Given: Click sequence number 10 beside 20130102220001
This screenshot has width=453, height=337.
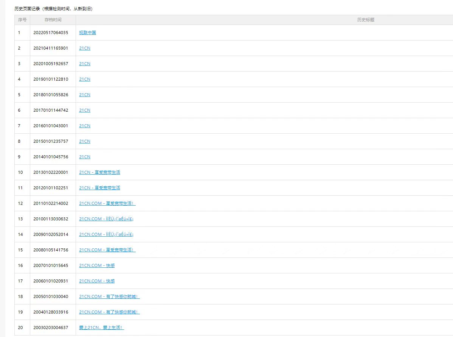Looking at the screenshot, I should pos(20,172).
